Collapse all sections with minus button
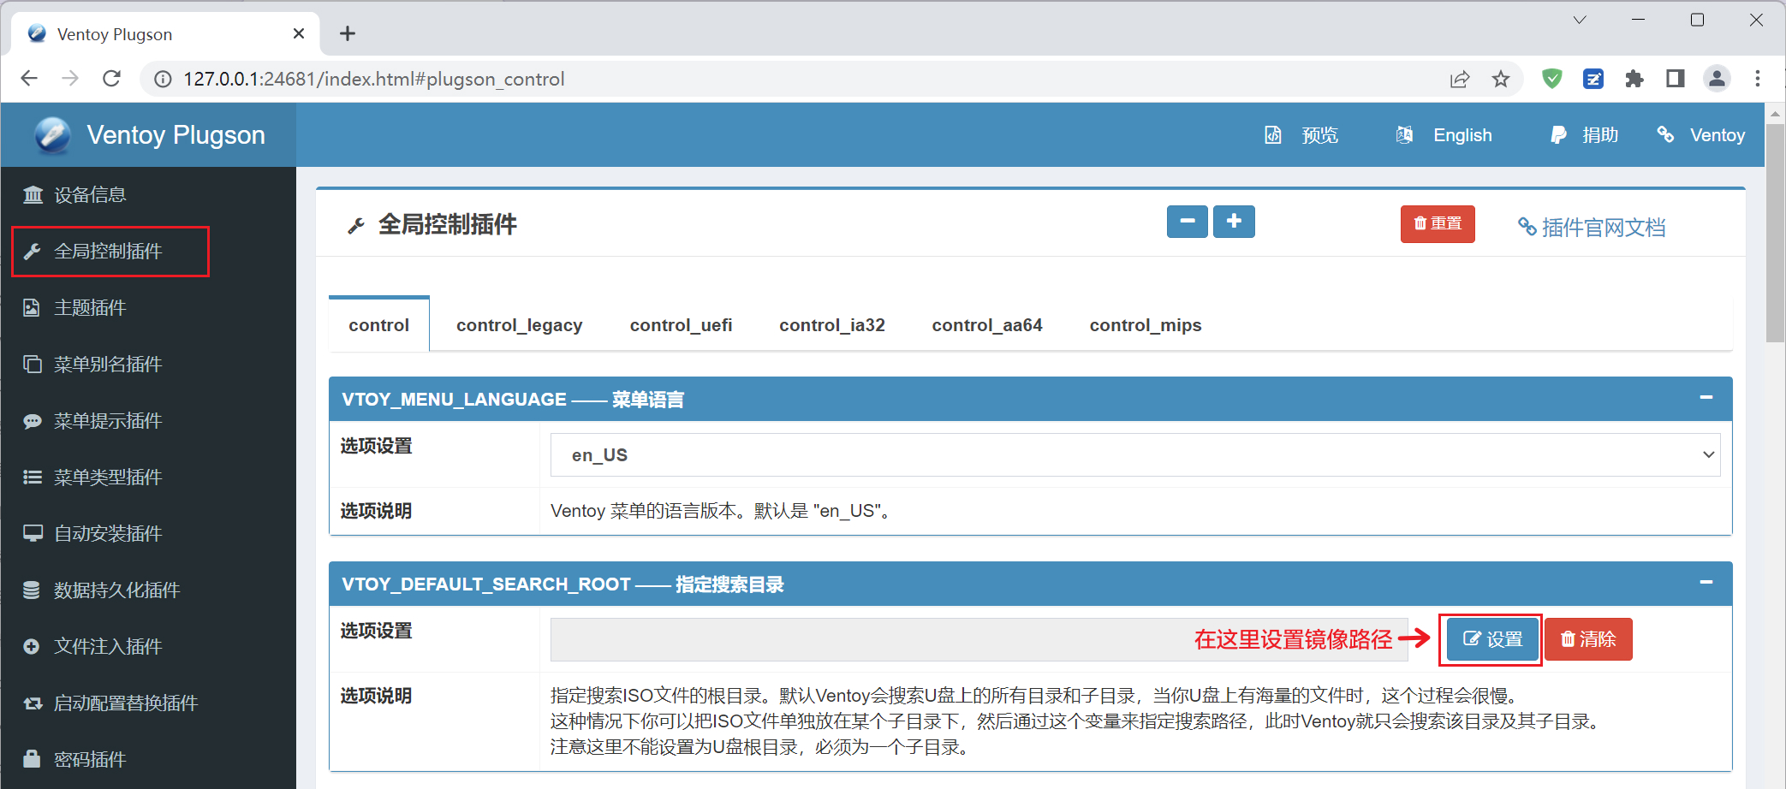 1188,222
